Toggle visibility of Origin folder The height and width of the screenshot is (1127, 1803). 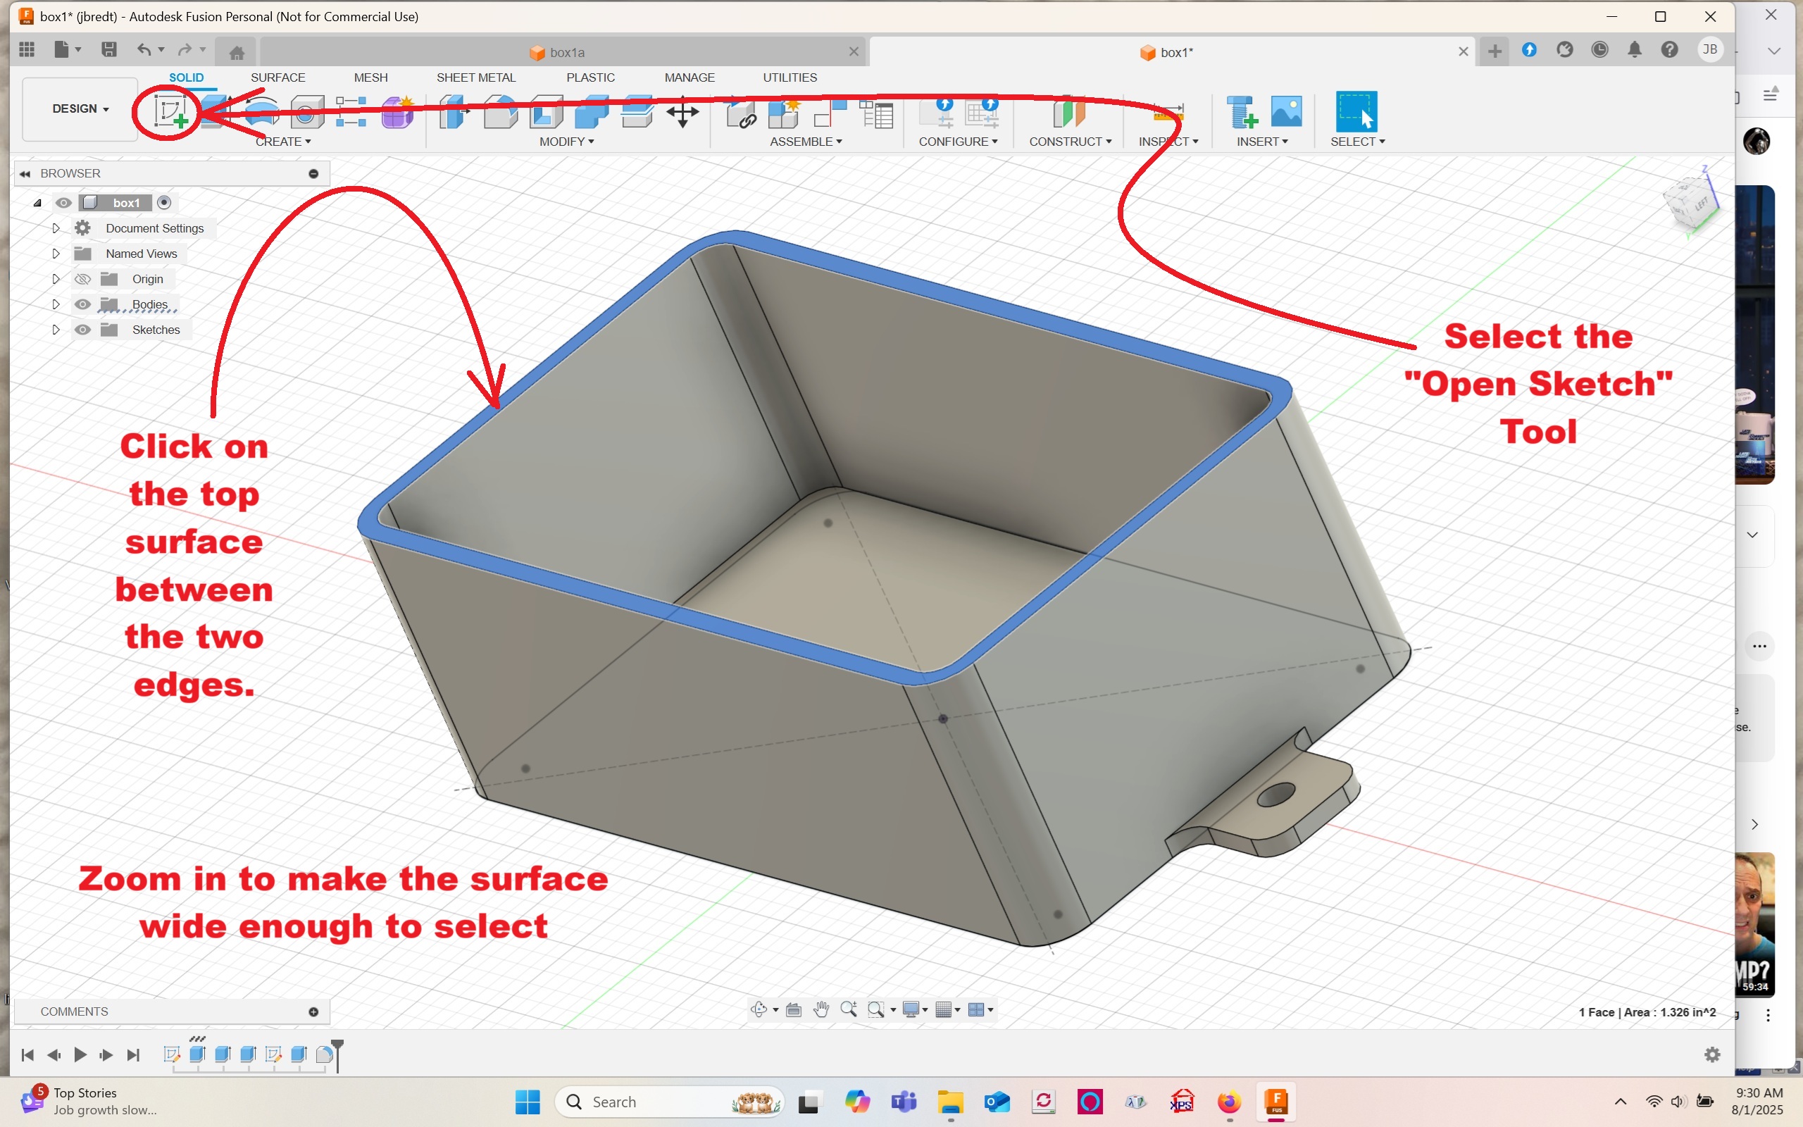[x=82, y=279]
